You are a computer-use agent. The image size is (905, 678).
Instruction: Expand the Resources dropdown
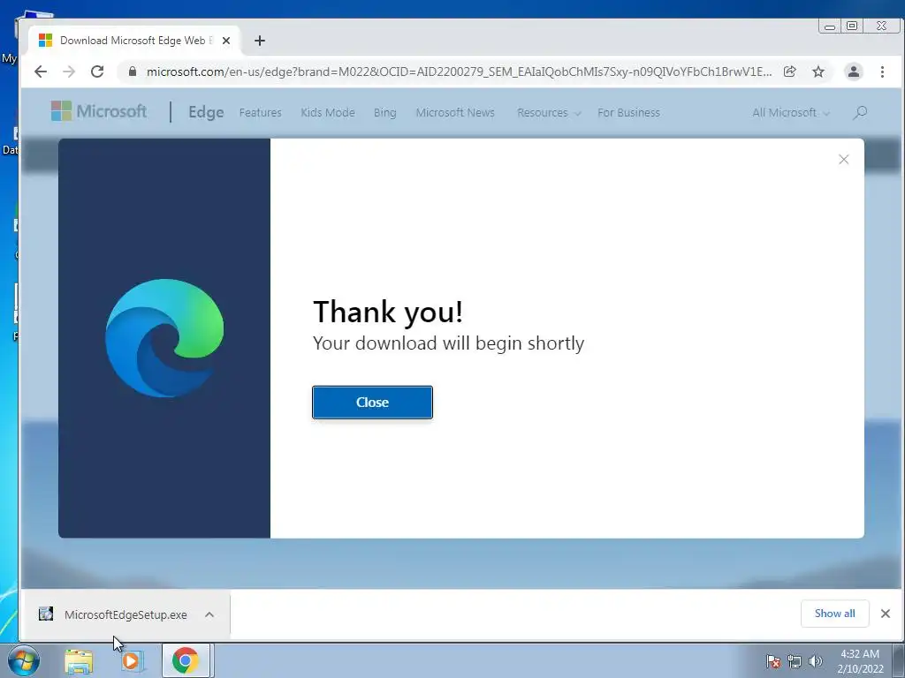click(549, 112)
